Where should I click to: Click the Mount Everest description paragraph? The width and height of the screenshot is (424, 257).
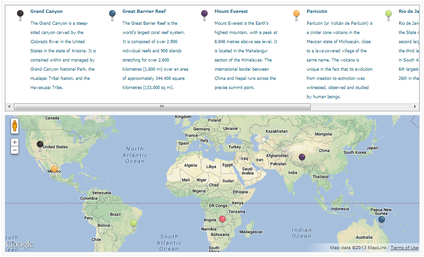[246, 55]
